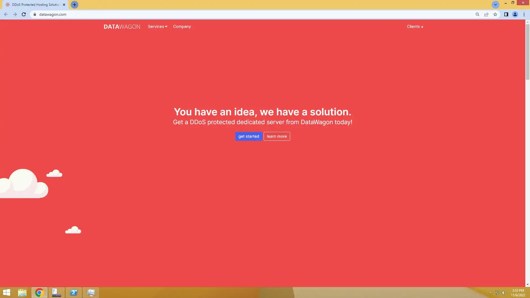Toggle the browser side panel icon

point(506,14)
